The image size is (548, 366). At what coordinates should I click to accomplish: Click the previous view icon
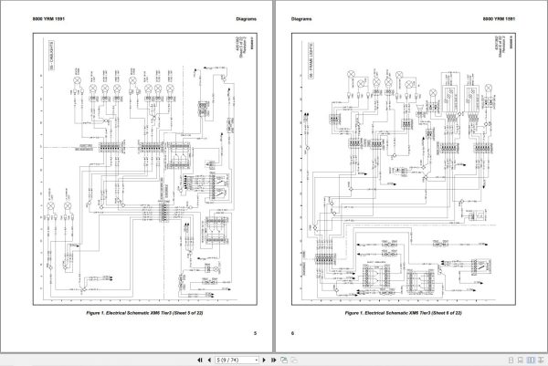[x=284, y=360]
